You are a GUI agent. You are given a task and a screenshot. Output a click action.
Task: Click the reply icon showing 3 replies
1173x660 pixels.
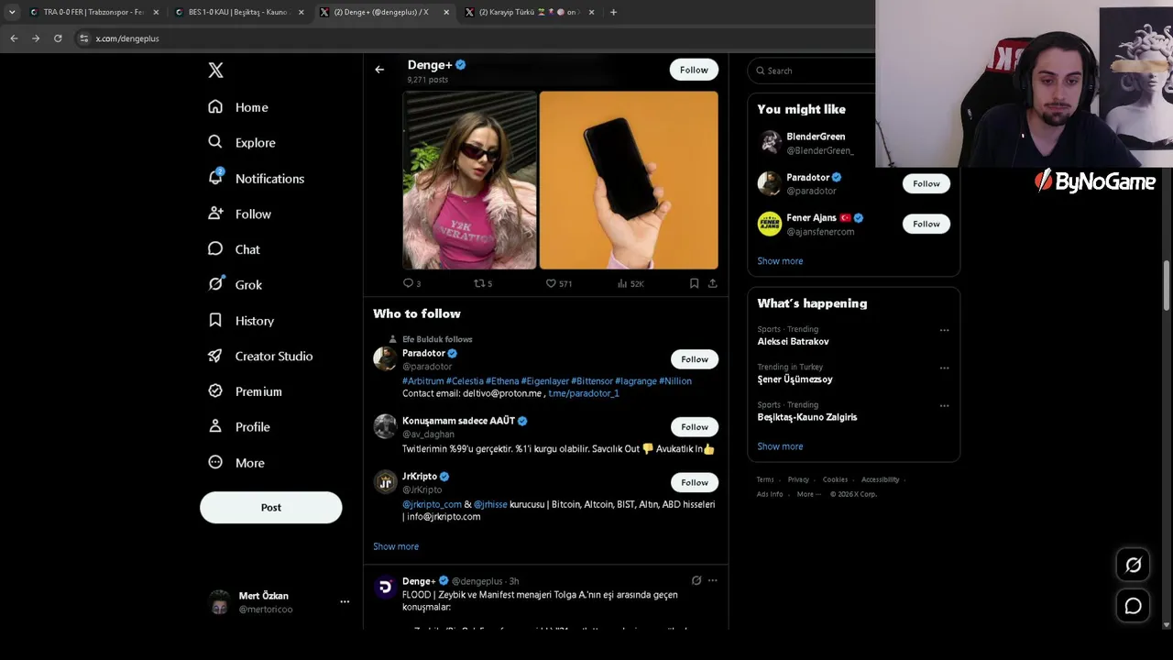pos(409,283)
